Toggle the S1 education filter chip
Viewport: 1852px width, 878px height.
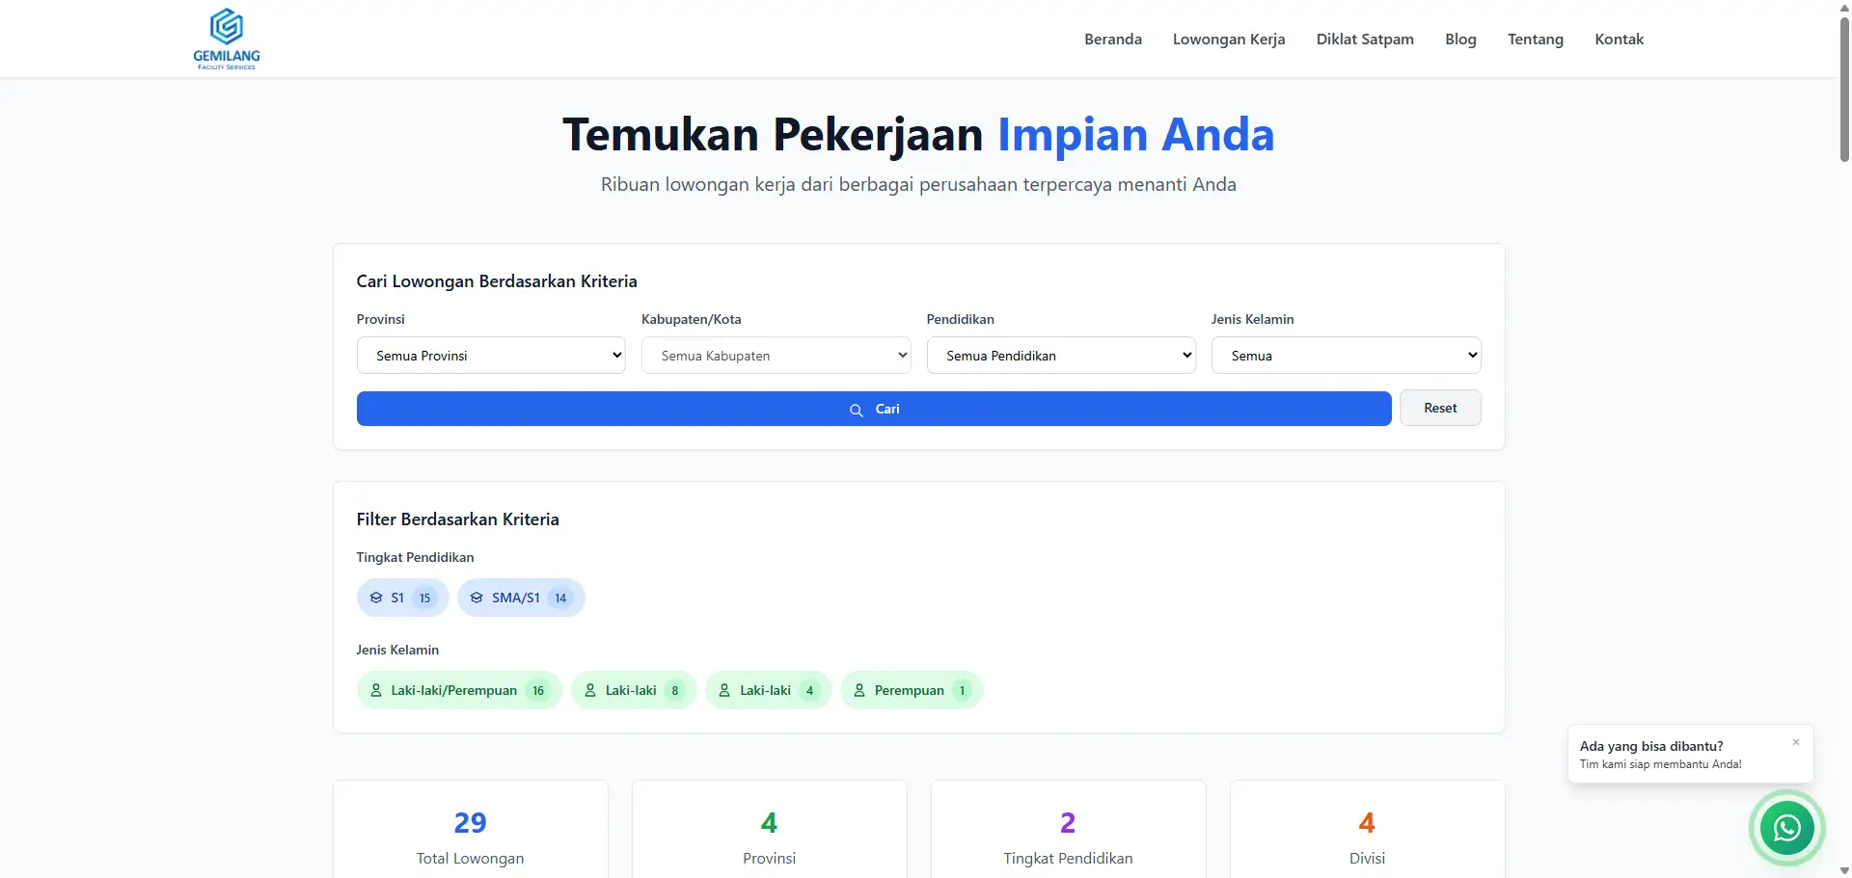point(401,597)
